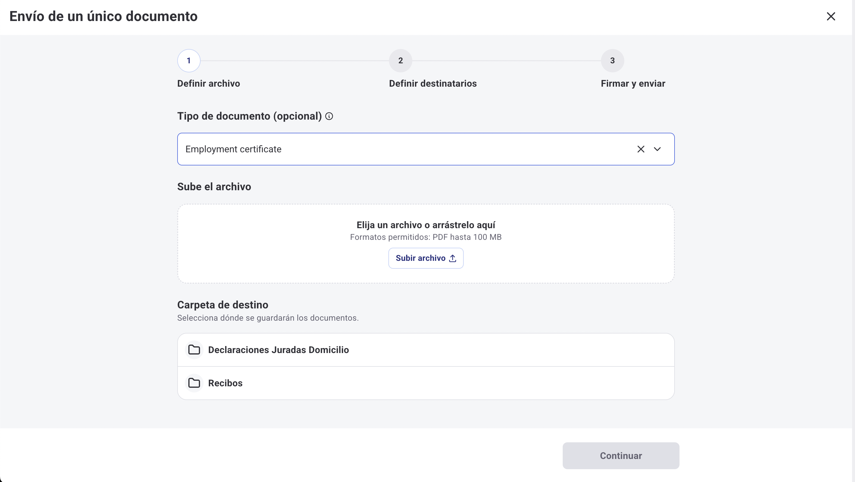Expand the document type dropdown chevron
This screenshot has height=482, width=855.
pos(657,149)
